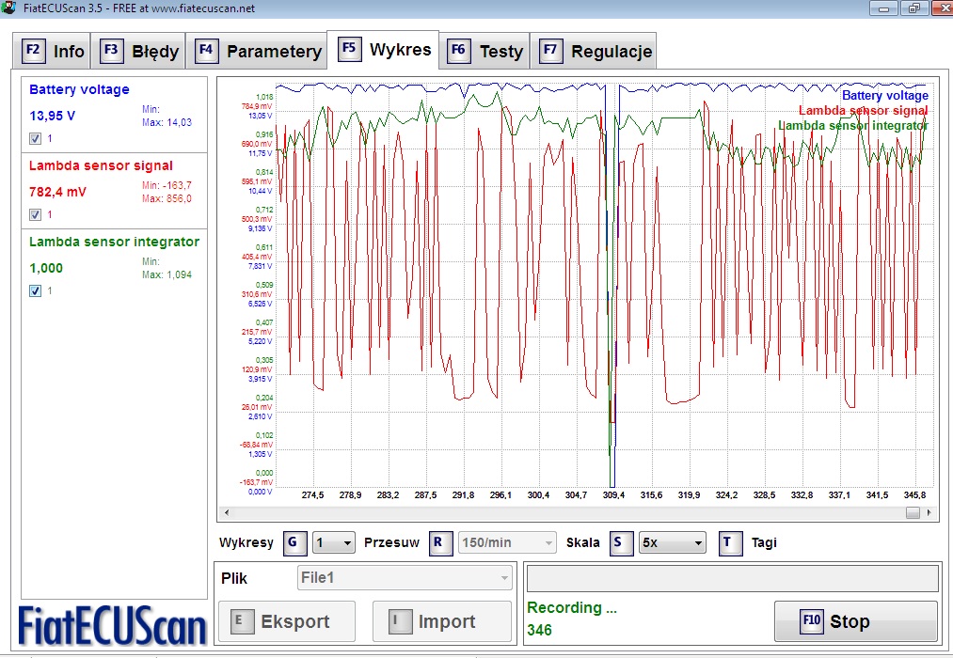Image resolution: width=953 pixels, height=658 pixels.
Task: Click the graph scrollbar right arrow
Action: [x=929, y=512]
